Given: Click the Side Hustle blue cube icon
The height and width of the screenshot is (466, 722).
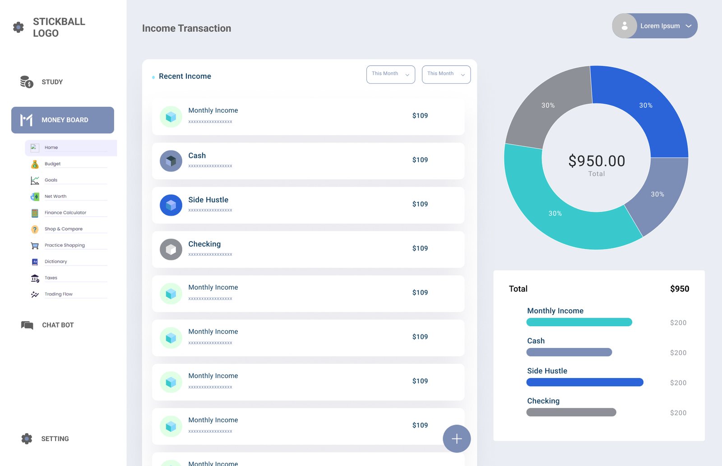Looking at the screenshot, I should (x=171, y=205).
